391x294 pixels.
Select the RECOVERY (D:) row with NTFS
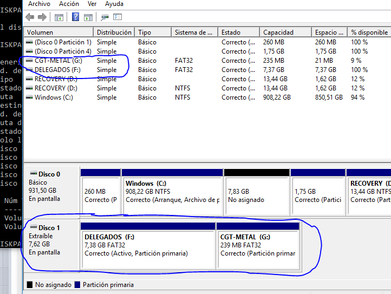coord(207,88)
